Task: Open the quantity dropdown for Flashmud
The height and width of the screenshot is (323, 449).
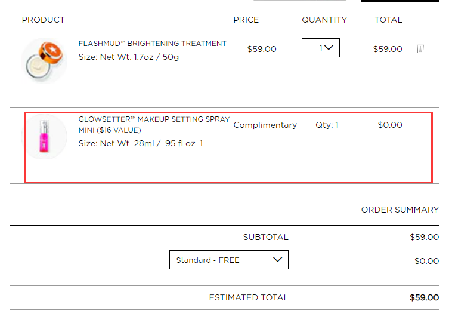Action: 320,48
